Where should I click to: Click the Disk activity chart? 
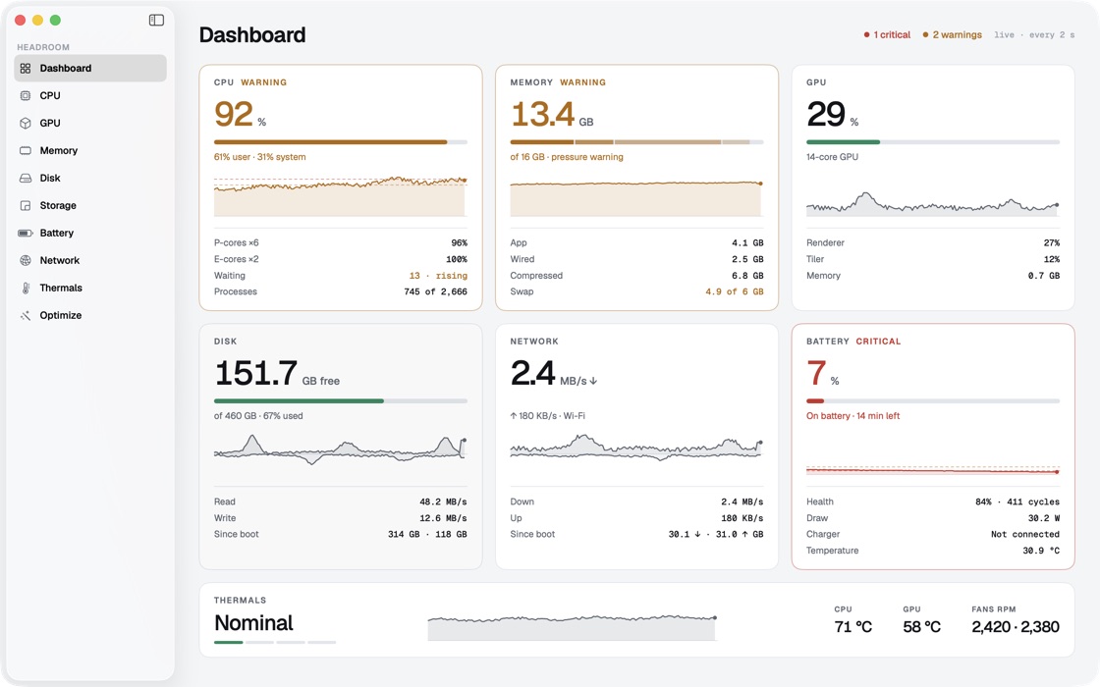point(340,449)
